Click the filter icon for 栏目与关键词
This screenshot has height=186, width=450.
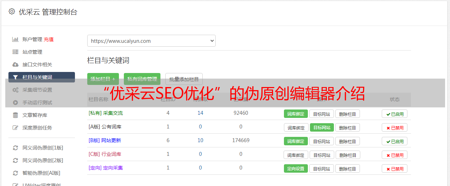click(x=15, y=77)
